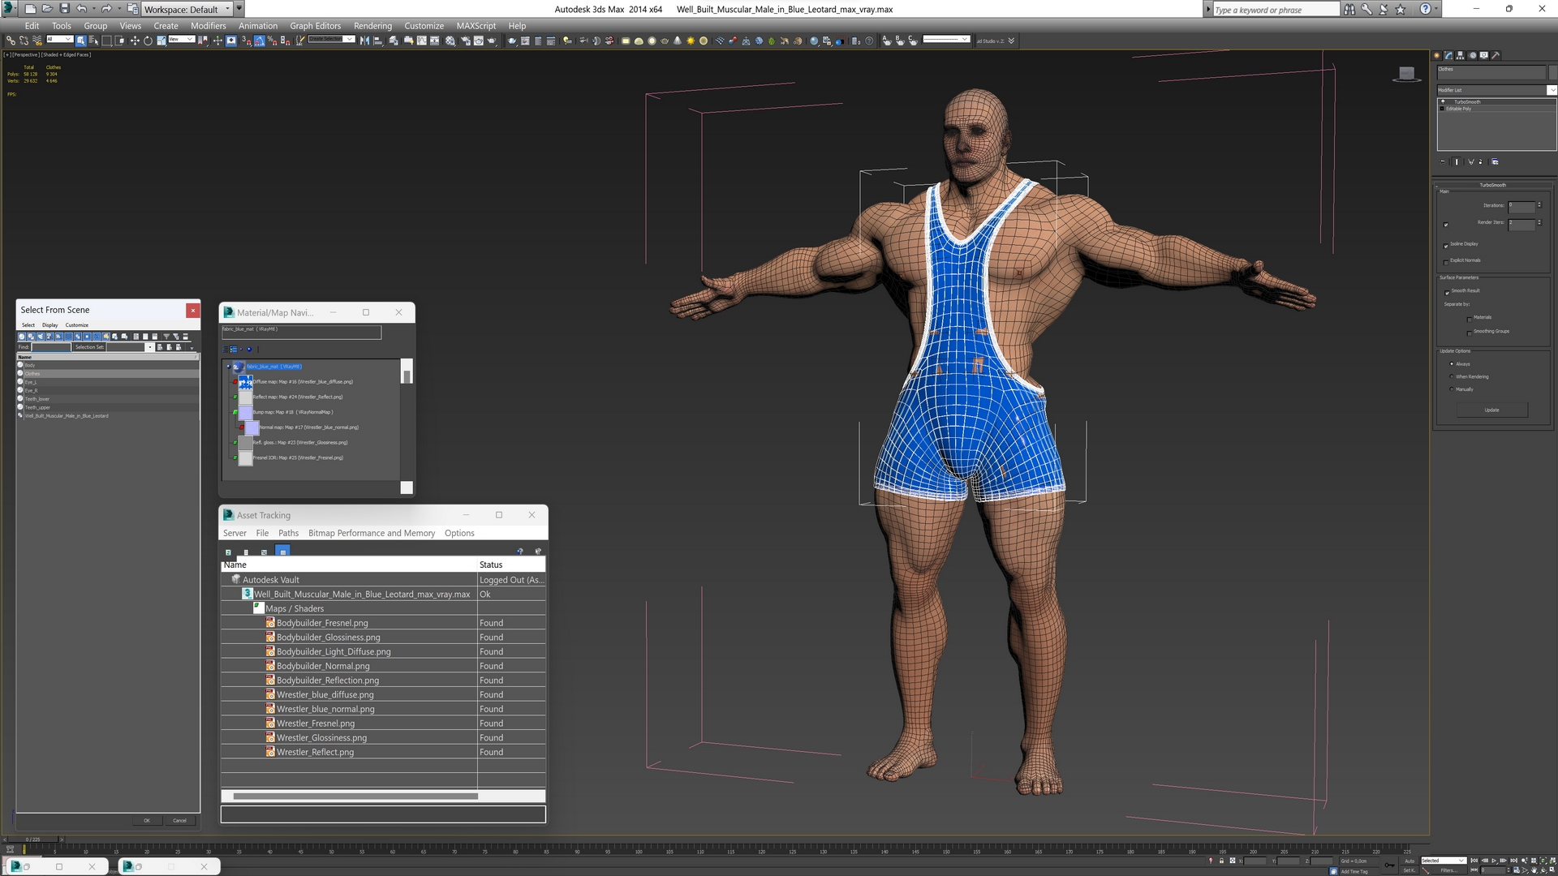
Task: Click the horizontal scrollbar in Asset Tracking
Action: point(355,796)
